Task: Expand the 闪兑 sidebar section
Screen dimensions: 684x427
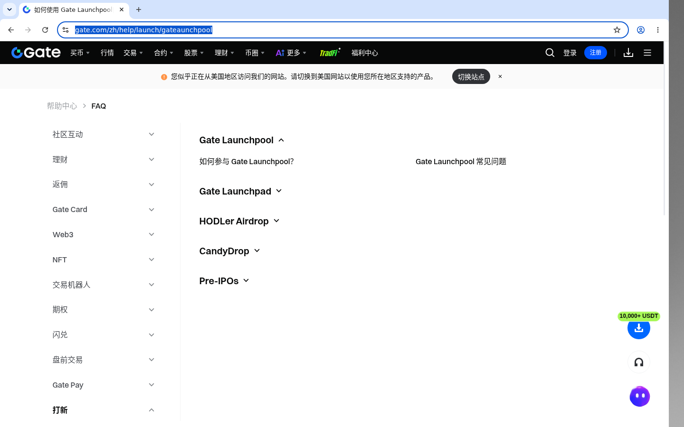Action: pyautogui.click(x=104, y=334)
